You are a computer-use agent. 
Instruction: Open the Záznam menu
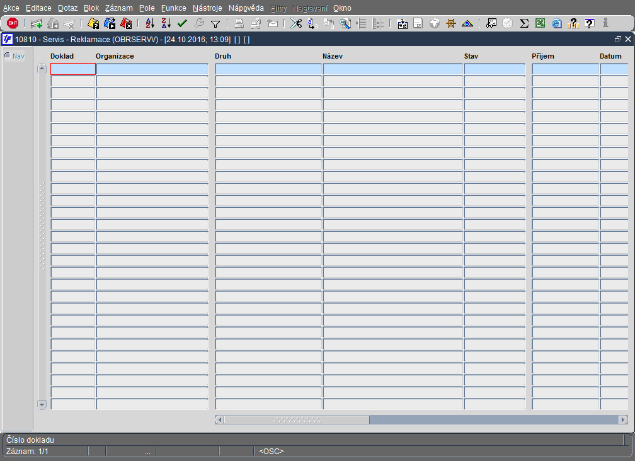coord(118,8)
